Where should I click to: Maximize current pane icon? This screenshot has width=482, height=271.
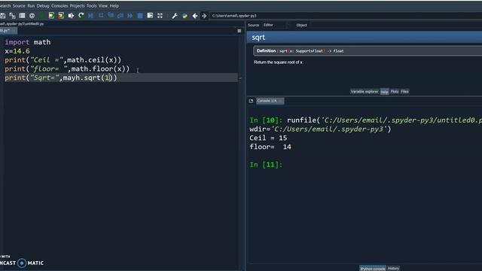[150, 16]
